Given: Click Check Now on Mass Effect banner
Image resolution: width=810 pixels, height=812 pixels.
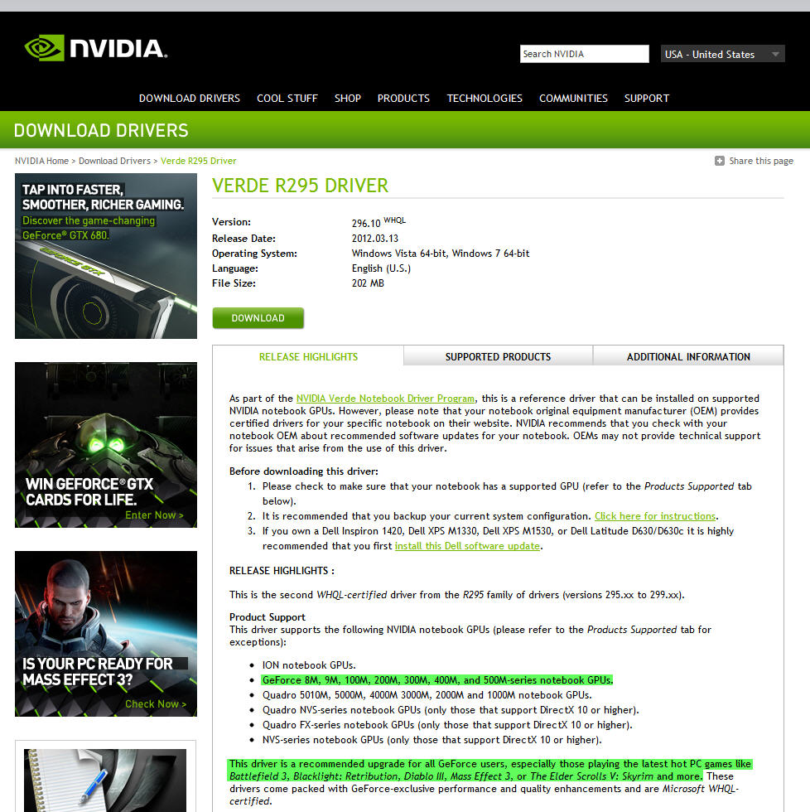Looking at the screenshot, I should 156,704.
